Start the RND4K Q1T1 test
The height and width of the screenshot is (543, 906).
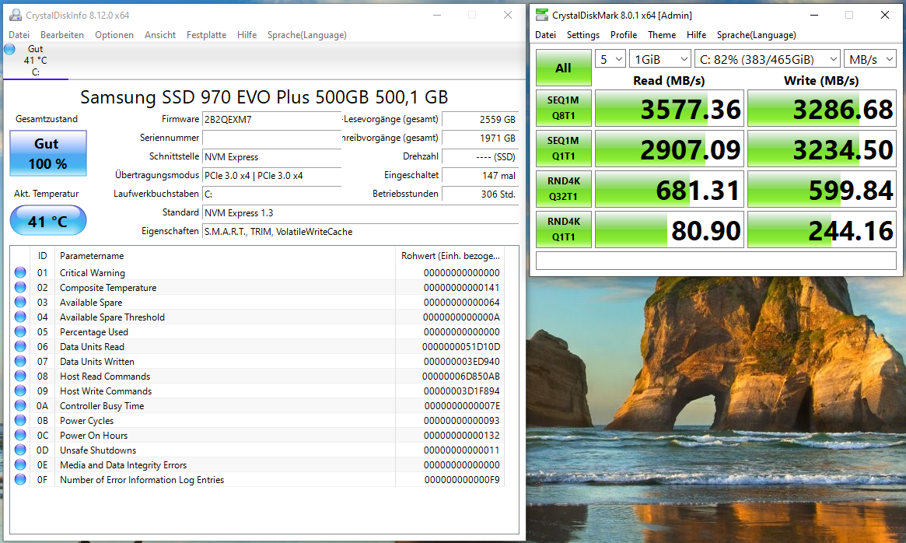(x=563, y=229)
